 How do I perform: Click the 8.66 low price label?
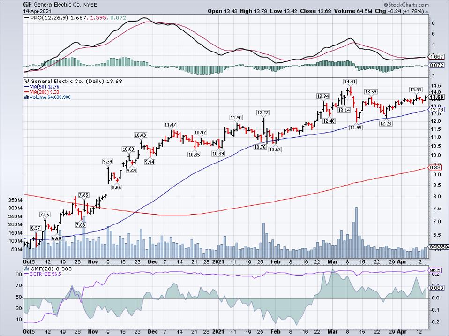pos(116,187)
